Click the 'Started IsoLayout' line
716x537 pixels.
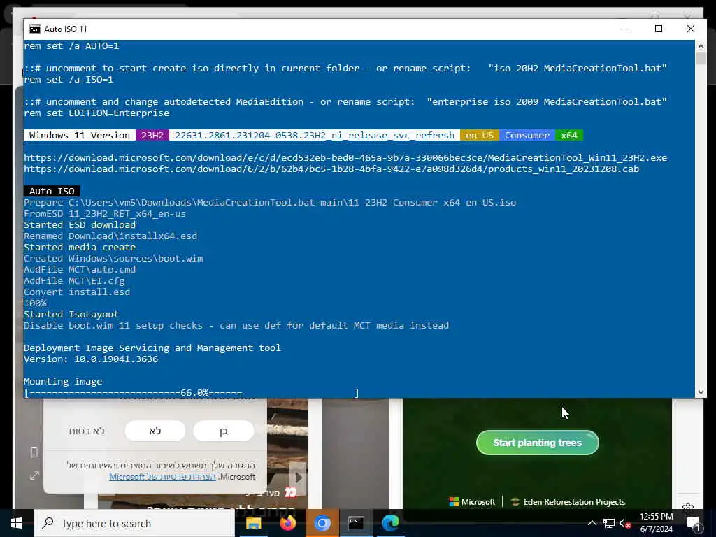click(71, 315)
